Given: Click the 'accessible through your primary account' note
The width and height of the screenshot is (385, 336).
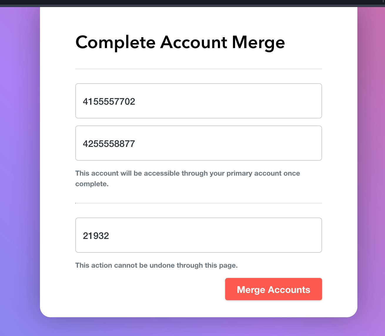Looking at the screenshot, I should (188, 179).
